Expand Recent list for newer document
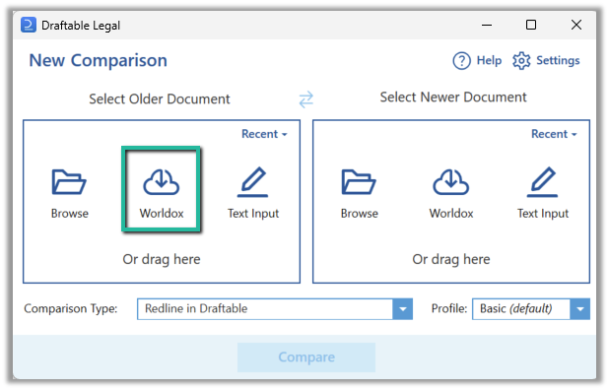 [x=554, y=134]
